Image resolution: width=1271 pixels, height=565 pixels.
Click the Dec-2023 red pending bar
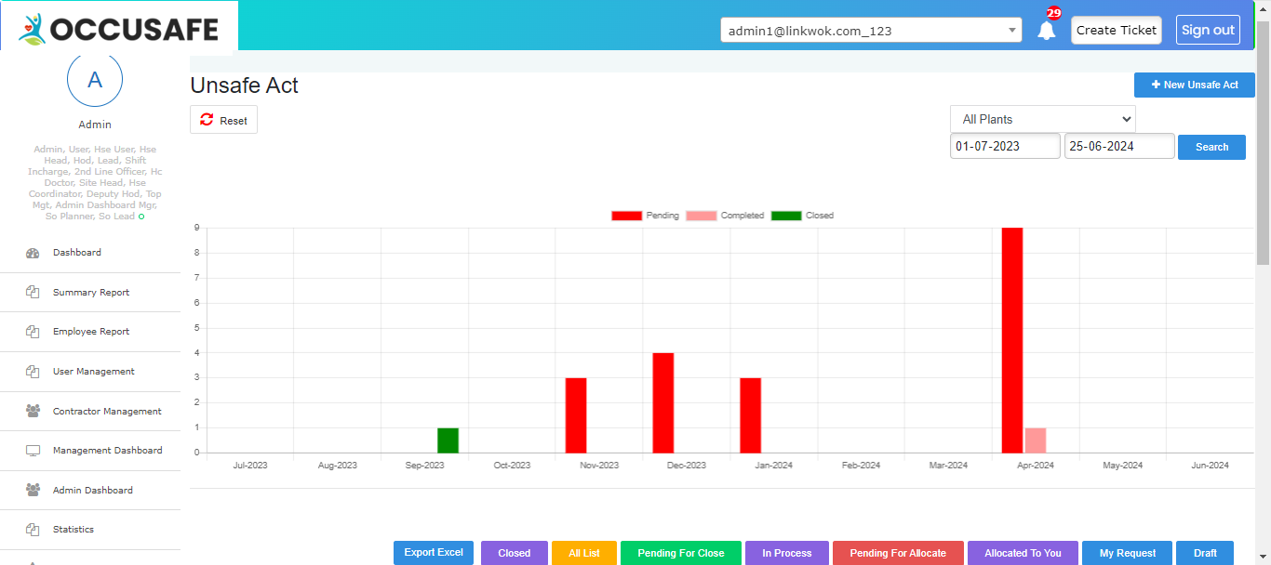[663, 403]
